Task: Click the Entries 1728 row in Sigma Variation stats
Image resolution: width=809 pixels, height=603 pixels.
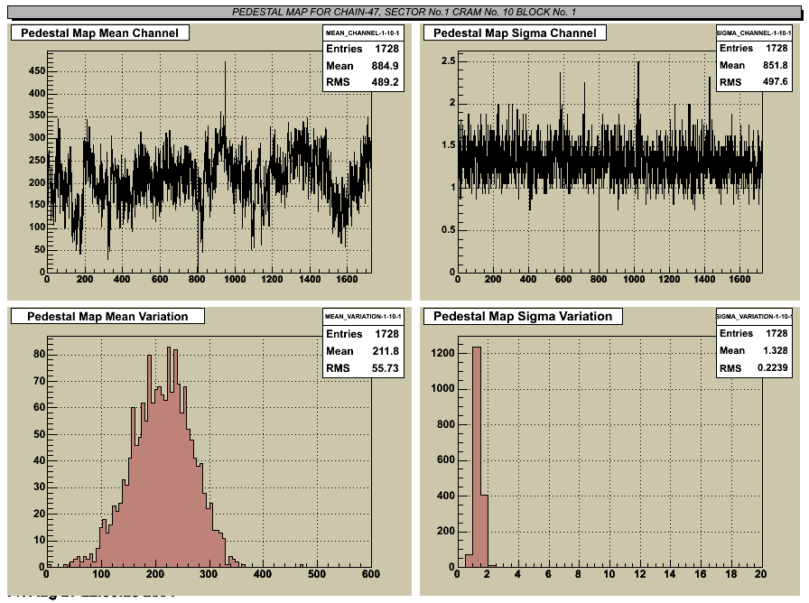Action: coord(754,333)
